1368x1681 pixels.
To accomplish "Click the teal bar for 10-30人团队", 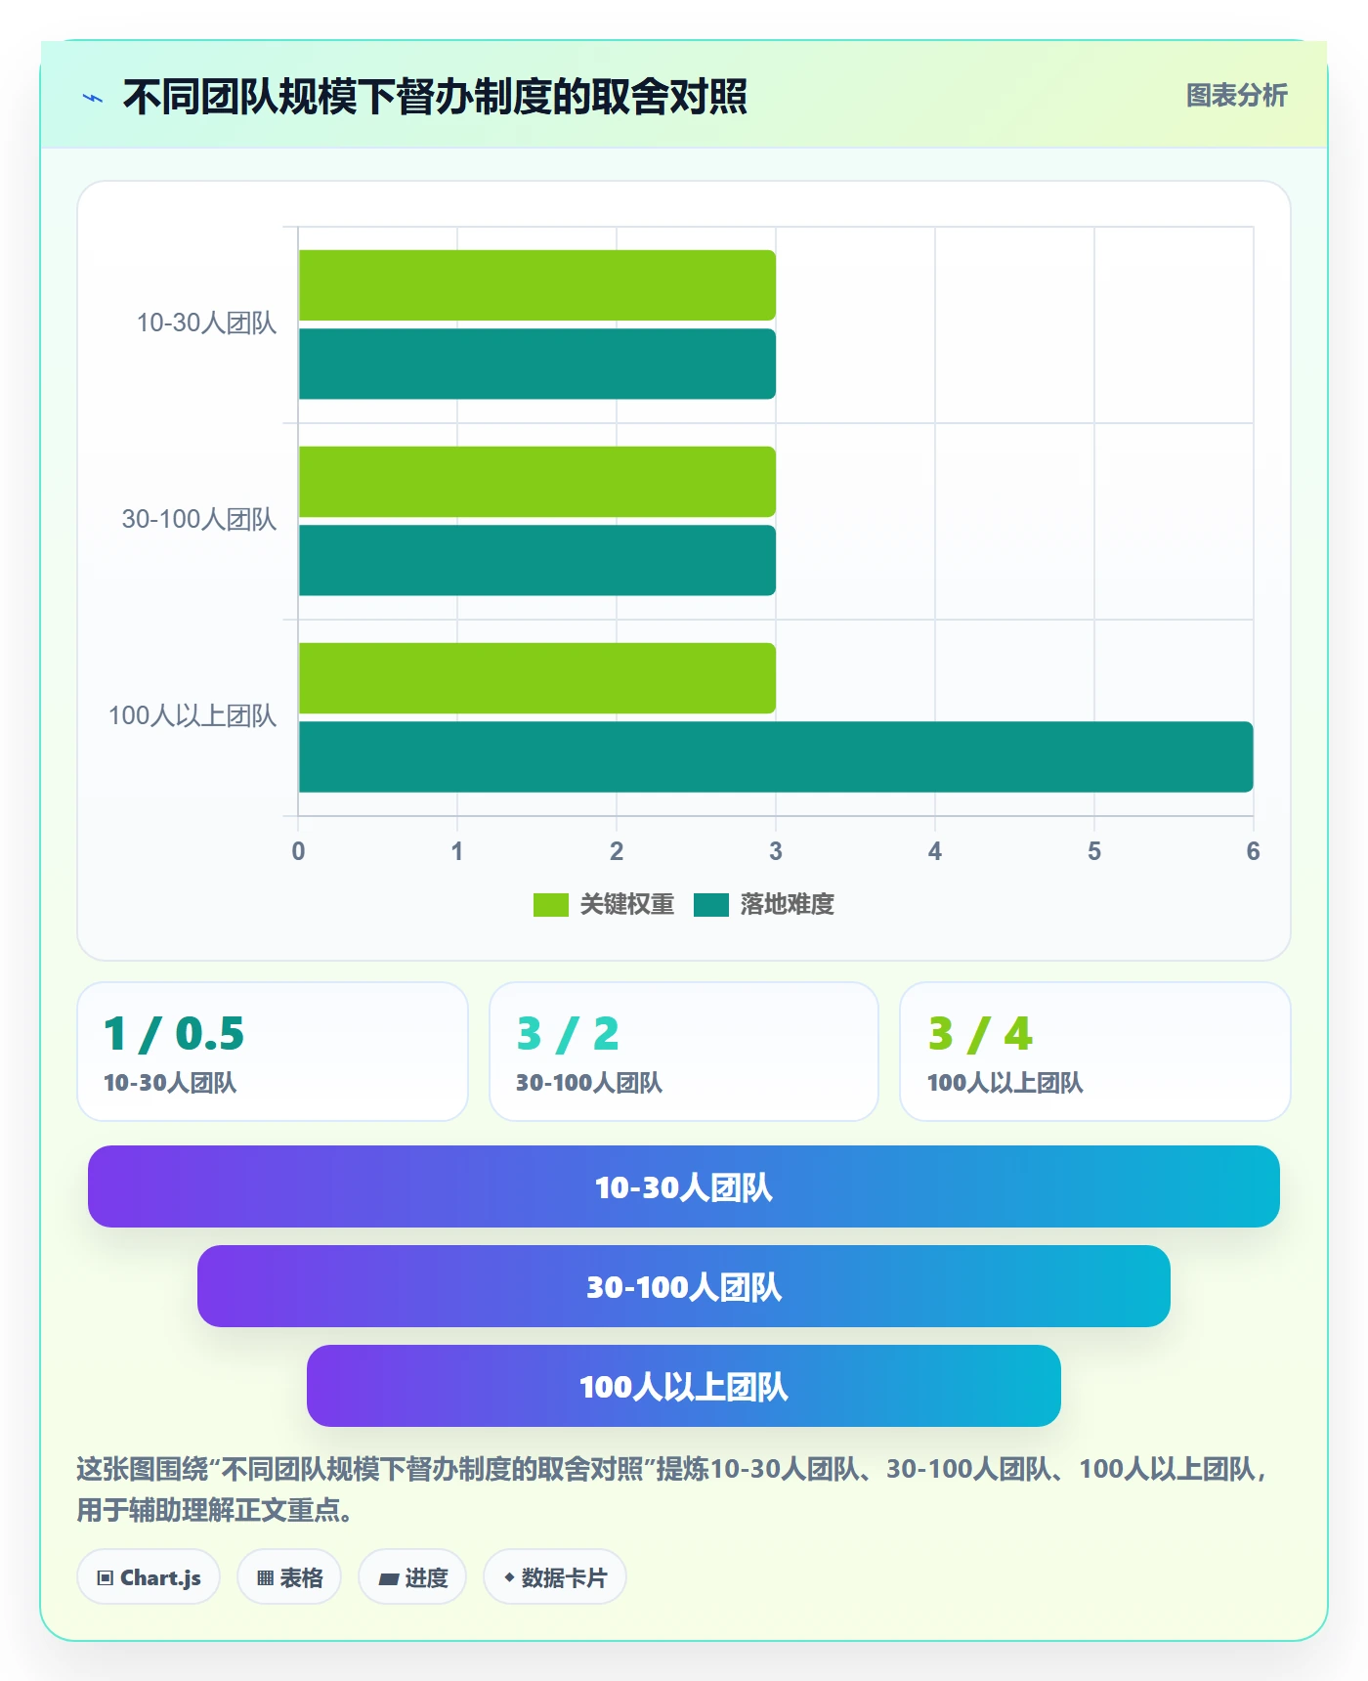I will pyautogui.click(x=537, y=364).
